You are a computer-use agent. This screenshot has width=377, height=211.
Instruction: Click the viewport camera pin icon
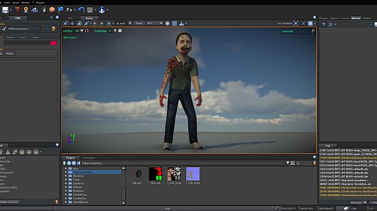click(x=313, y=31)
